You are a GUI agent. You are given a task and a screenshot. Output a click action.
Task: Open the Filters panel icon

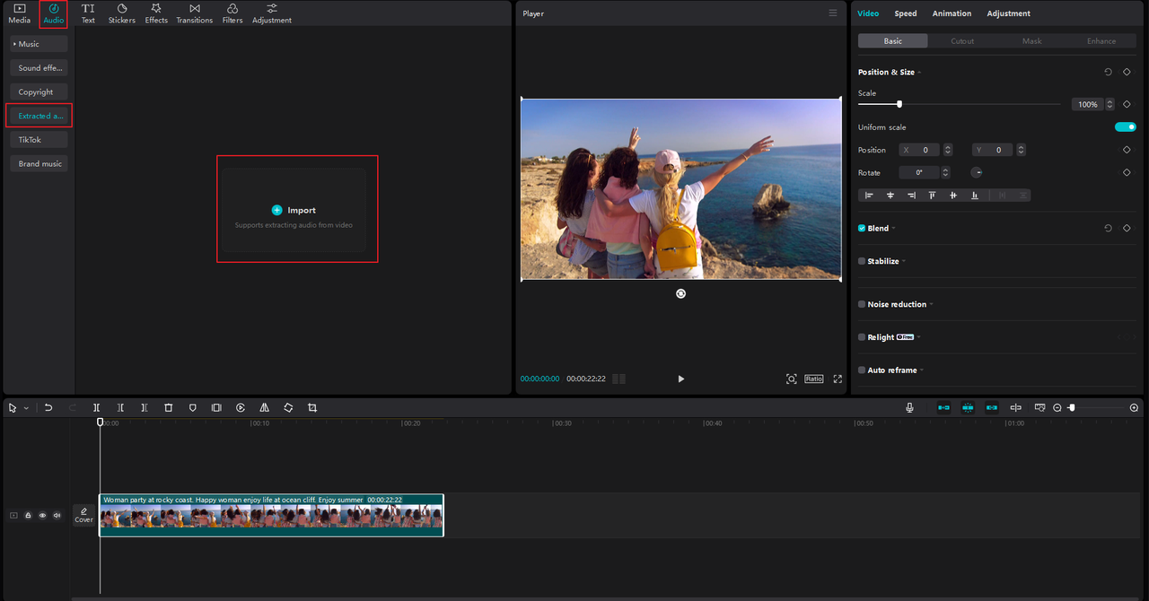(232, 8)
